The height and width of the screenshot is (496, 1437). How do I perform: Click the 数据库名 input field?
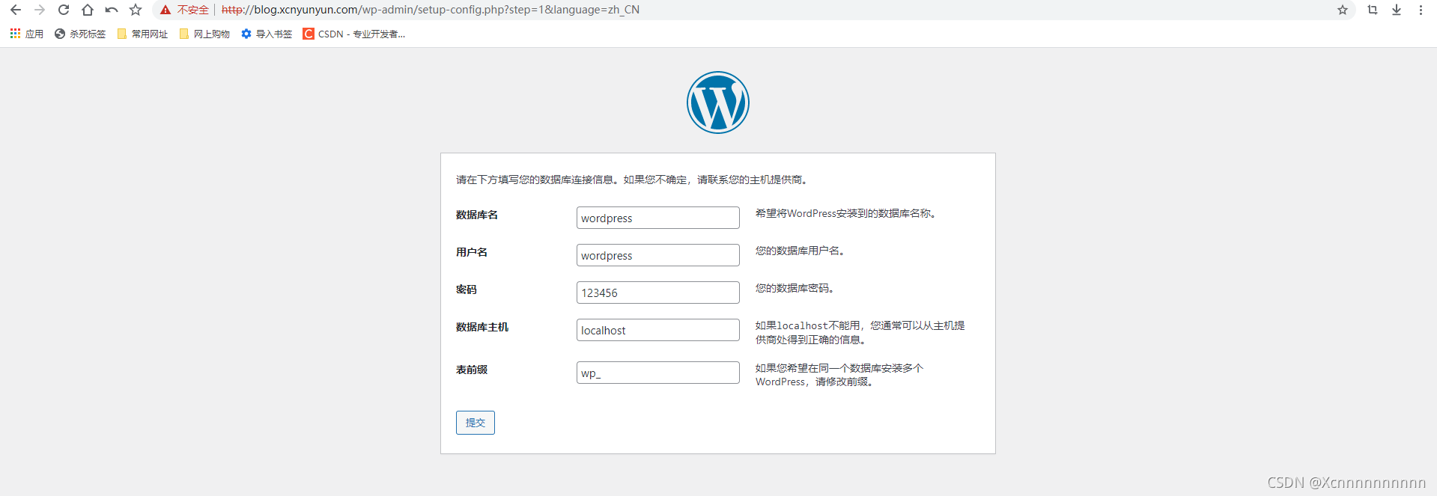click(658, 218)
